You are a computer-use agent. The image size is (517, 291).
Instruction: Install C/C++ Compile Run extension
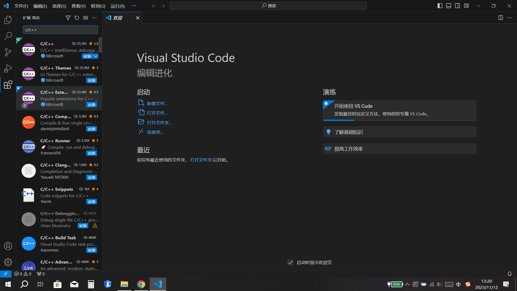[x=92, y=129]
